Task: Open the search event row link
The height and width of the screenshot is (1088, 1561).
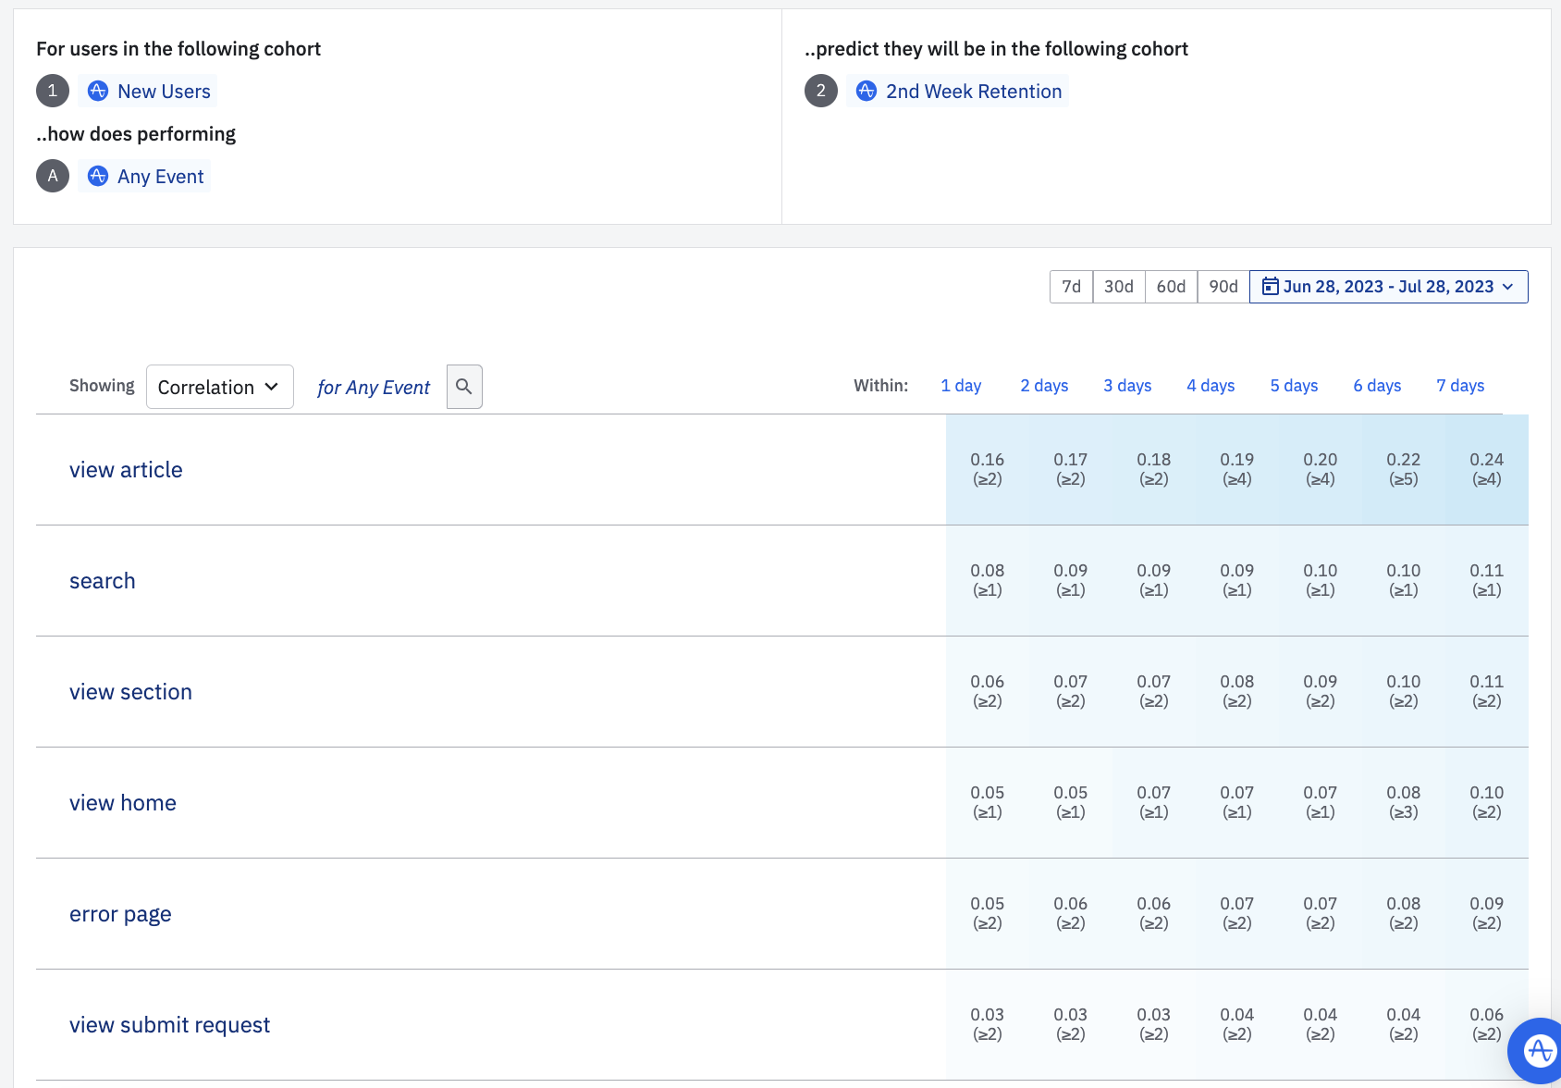Action: pyautogui.click(x=103, y=581)
